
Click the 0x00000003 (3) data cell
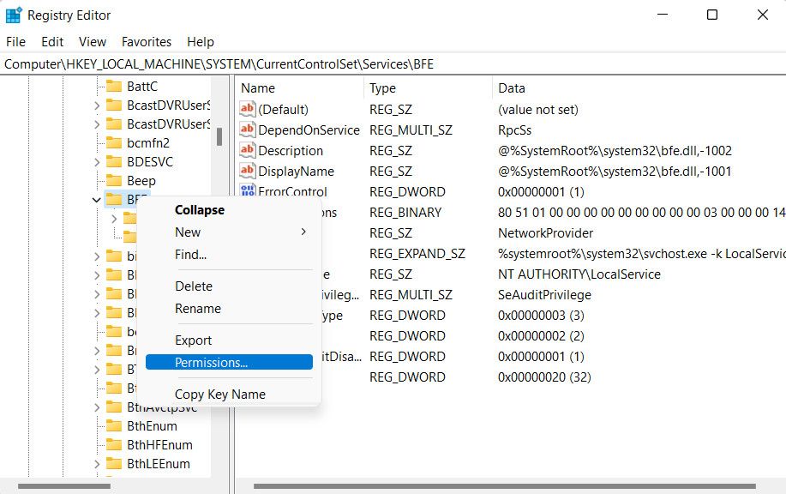542,315
